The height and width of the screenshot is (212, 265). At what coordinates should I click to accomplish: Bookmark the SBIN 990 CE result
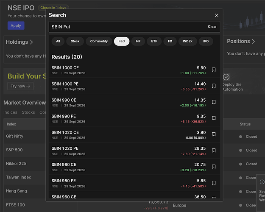click(x=214, y=102)
